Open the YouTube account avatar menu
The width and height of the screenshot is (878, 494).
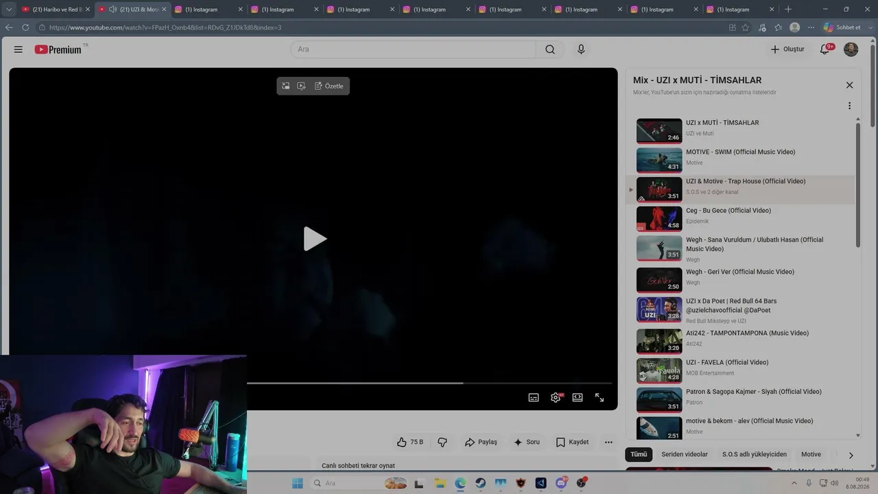point(851,49)
